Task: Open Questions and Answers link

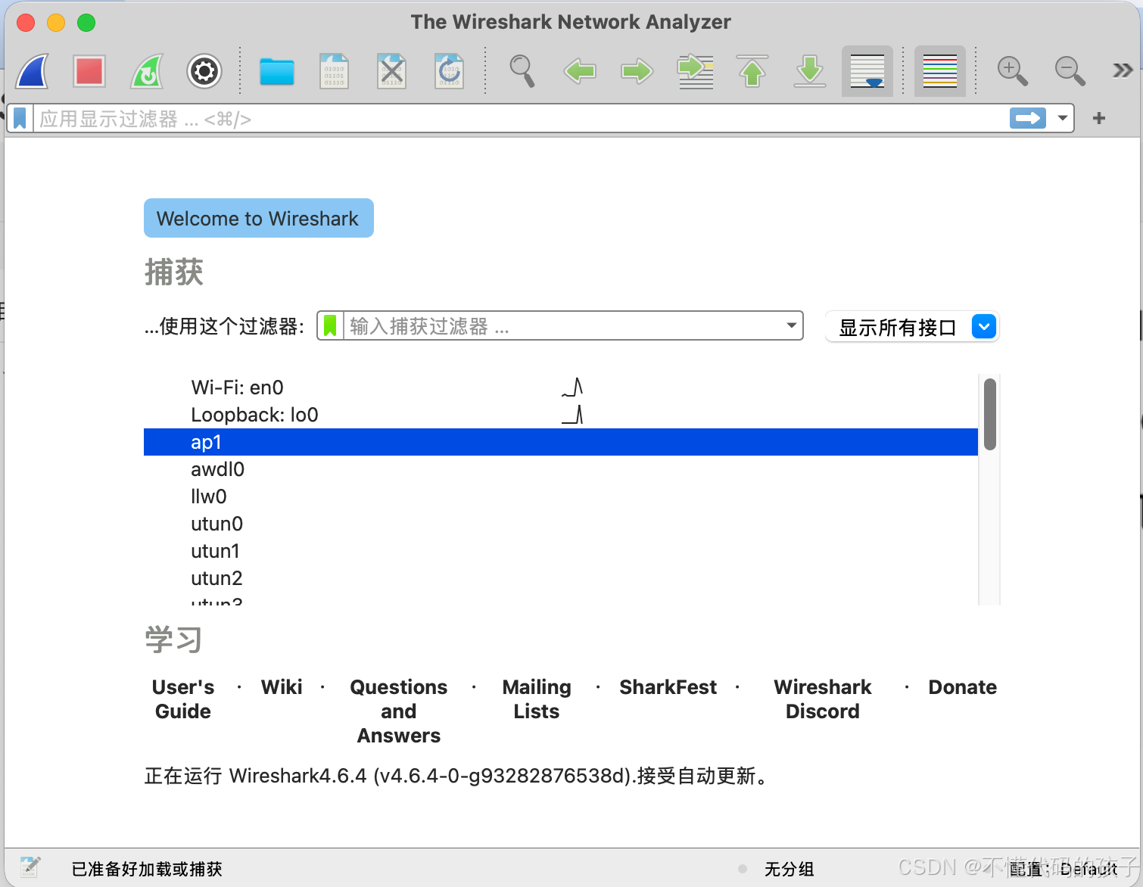Action: 399,711
